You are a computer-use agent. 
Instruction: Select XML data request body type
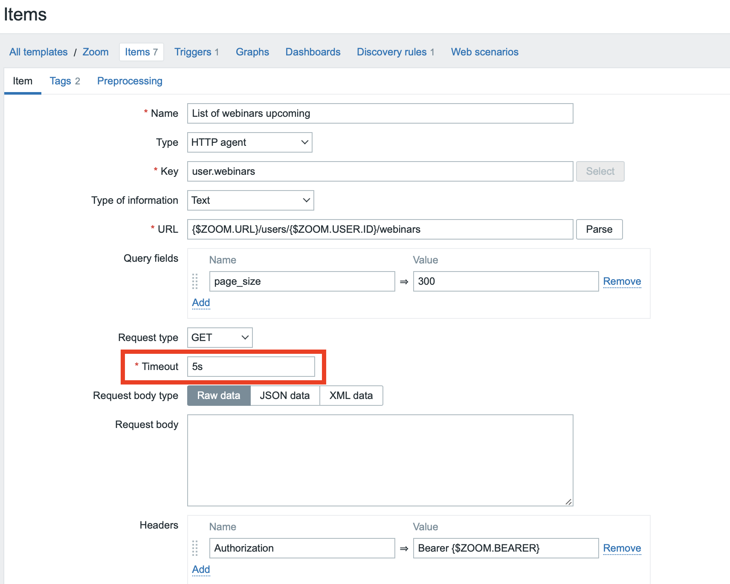click(351, 396)
